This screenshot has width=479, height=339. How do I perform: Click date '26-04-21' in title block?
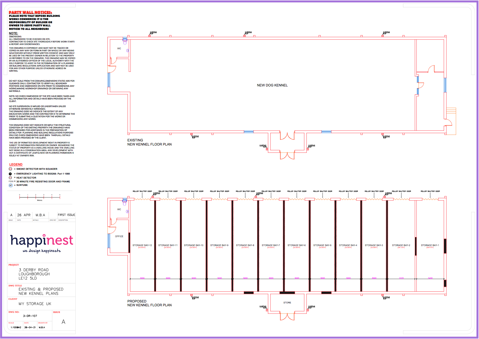(30, 327)
